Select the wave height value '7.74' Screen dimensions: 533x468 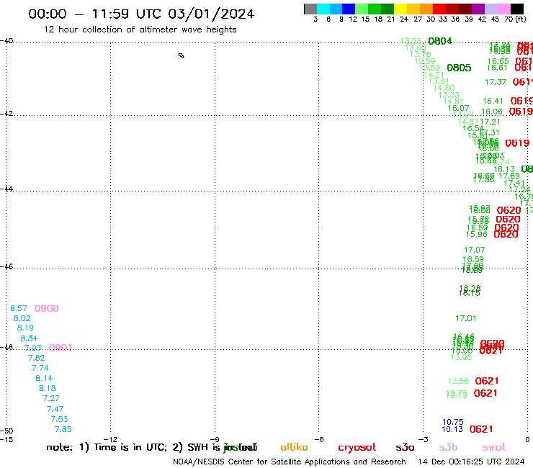tap(40, 368)
